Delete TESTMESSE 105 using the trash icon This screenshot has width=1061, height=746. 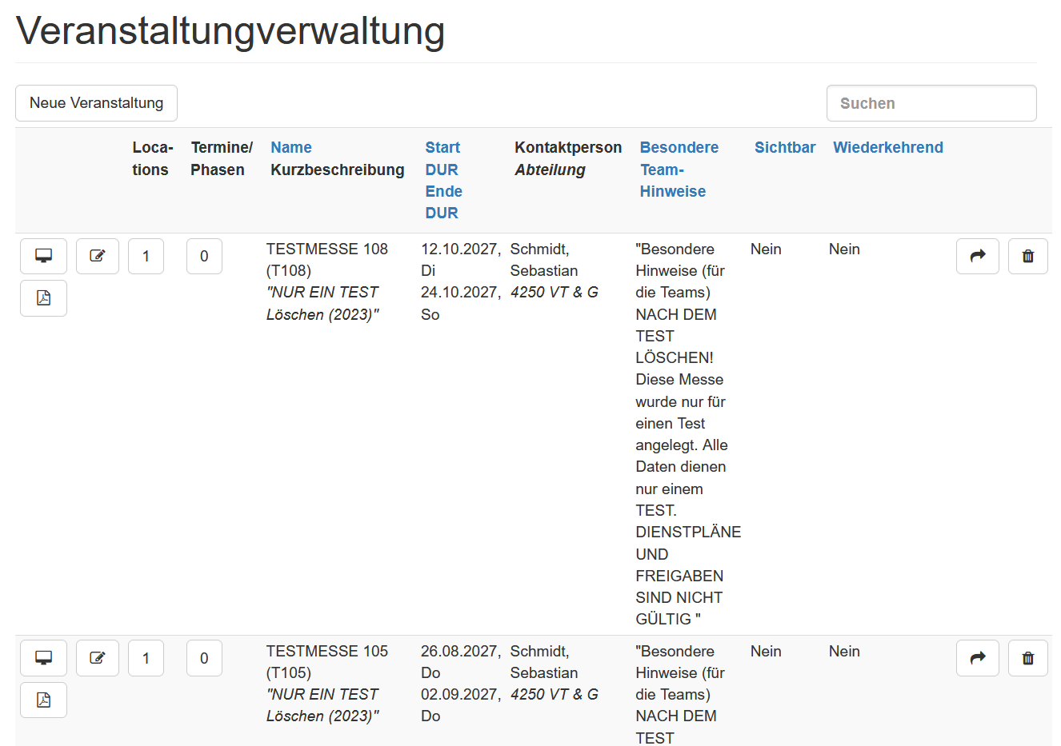pos(1027,657)
